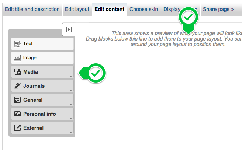Viewport: 242px width, 150px height.
Task: Collapse the content chooser with arrow icon
Action: tap(69, 29)
